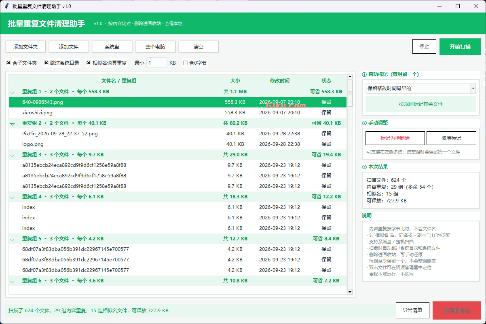This screenshot has width=486, height=324.
Task: Click the 最小 KB input field
Action: (x=157, y=63)
